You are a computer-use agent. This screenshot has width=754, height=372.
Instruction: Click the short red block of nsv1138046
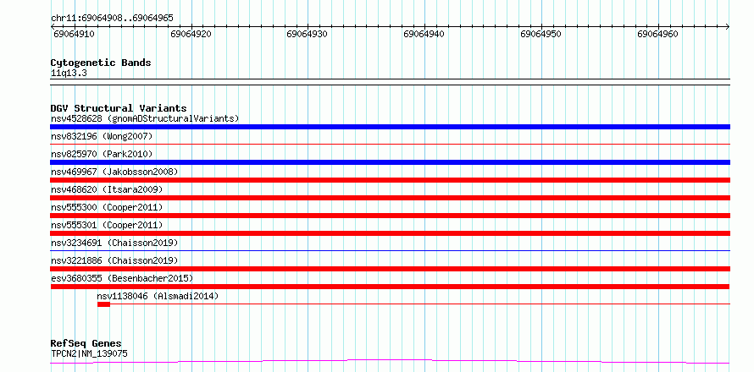coord(103,304)
